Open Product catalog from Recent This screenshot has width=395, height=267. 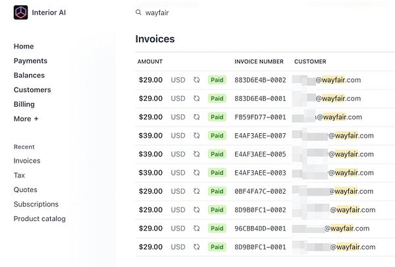tap(39, 219)
